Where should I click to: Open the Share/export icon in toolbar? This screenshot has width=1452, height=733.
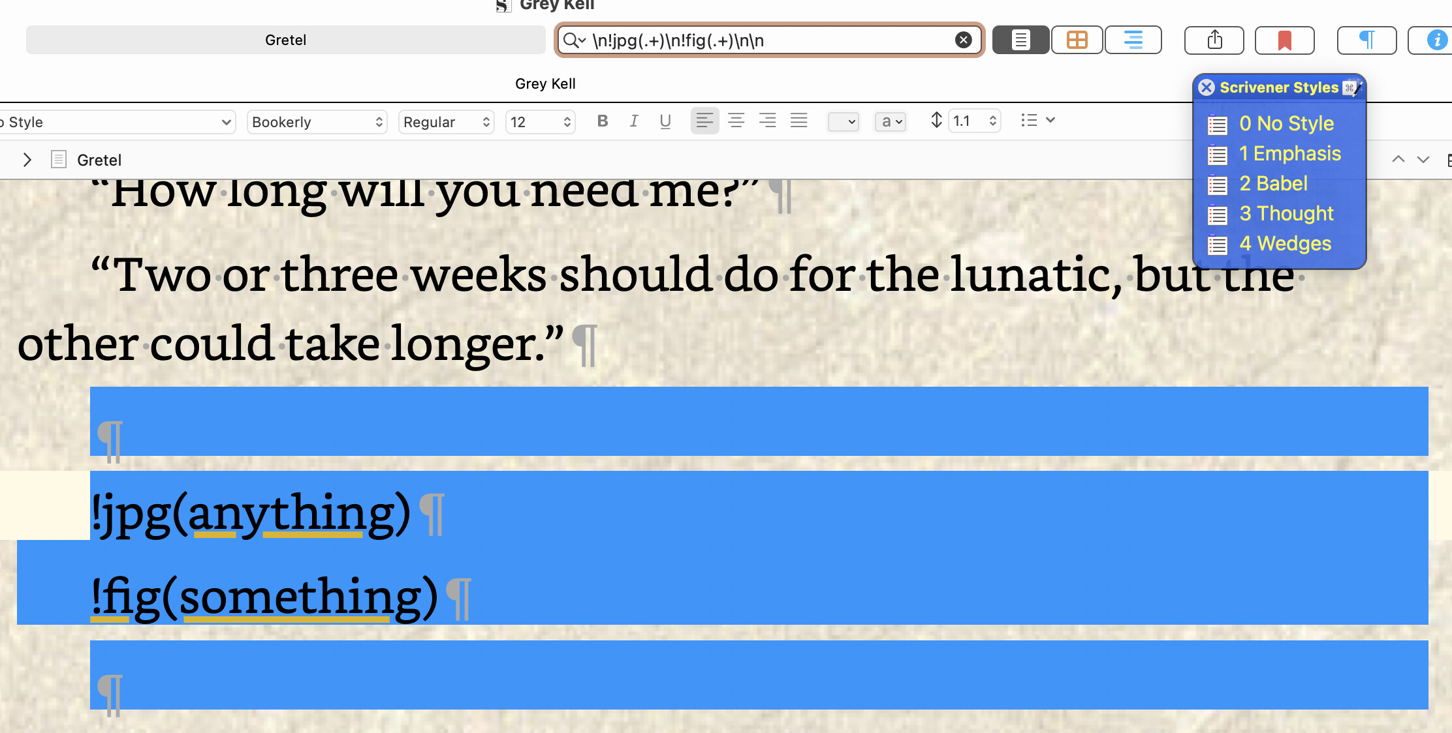1214,40
